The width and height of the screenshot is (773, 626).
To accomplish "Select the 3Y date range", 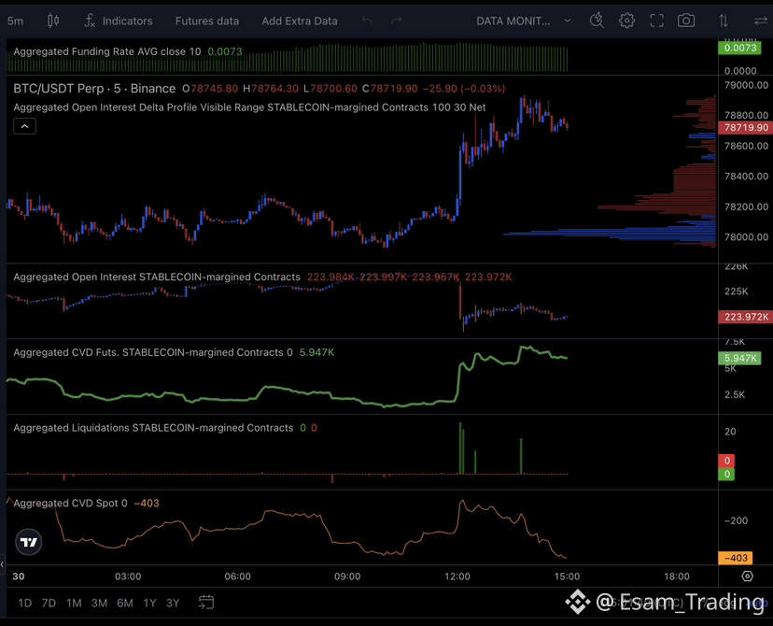I will (173, 603).
